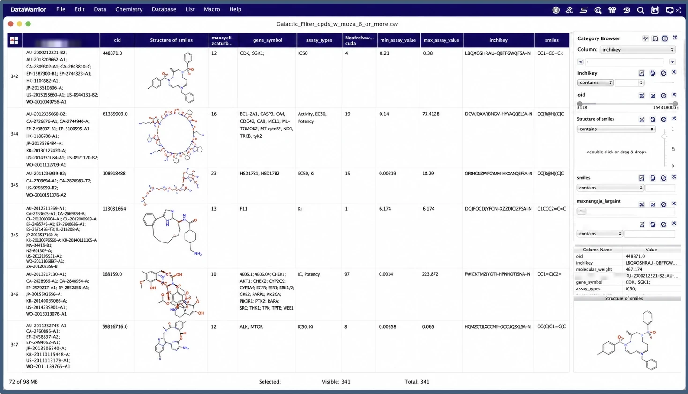The image size is (688, 394).
Task: Click the circular target icon in the Category Browser header
Action: [665, 38]
